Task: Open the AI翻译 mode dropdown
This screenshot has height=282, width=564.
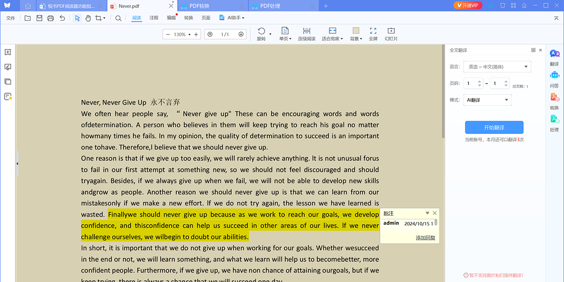Action: coord(487,100)
